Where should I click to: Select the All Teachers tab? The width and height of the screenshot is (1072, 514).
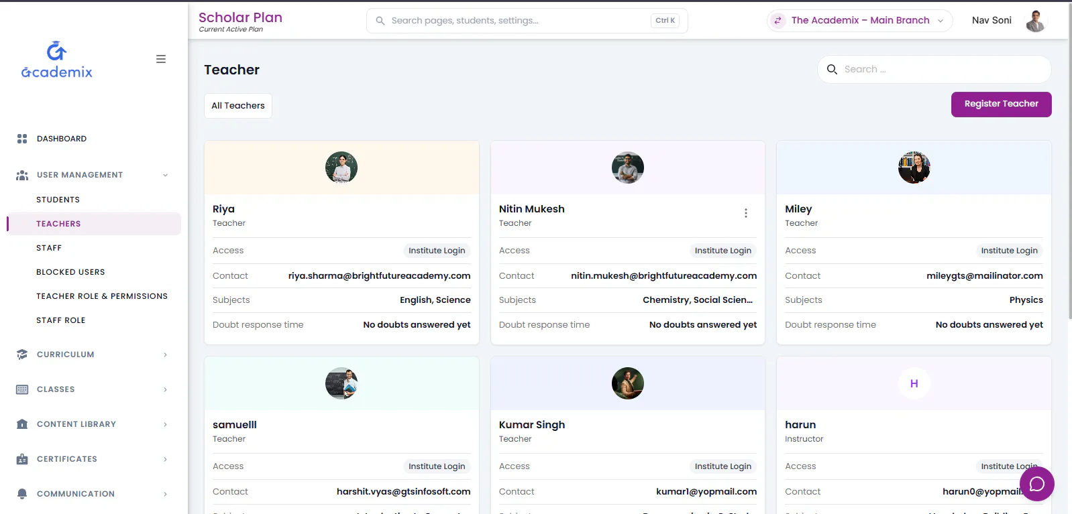tap(238, 106)
